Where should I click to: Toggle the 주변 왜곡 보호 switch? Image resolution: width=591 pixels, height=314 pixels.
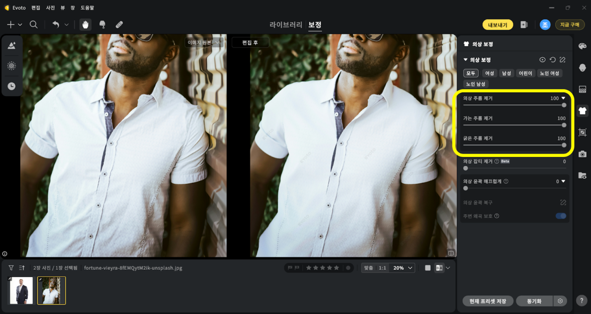[561, 216]
